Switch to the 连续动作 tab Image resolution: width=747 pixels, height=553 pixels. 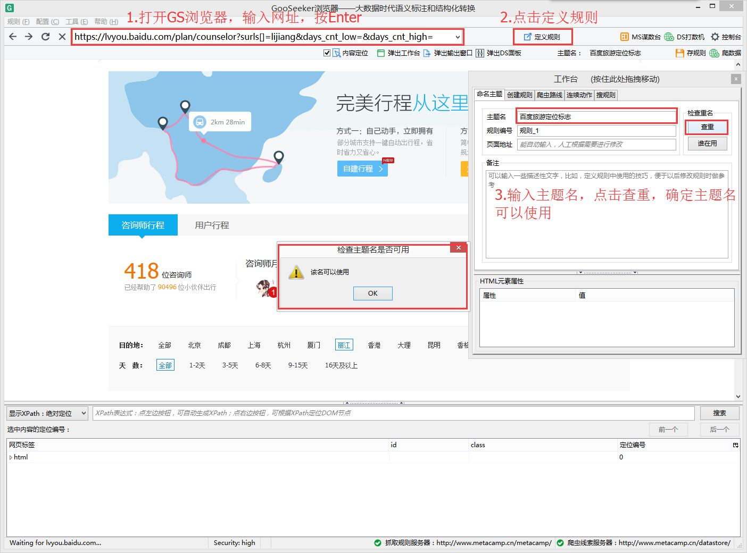[579, 95]
